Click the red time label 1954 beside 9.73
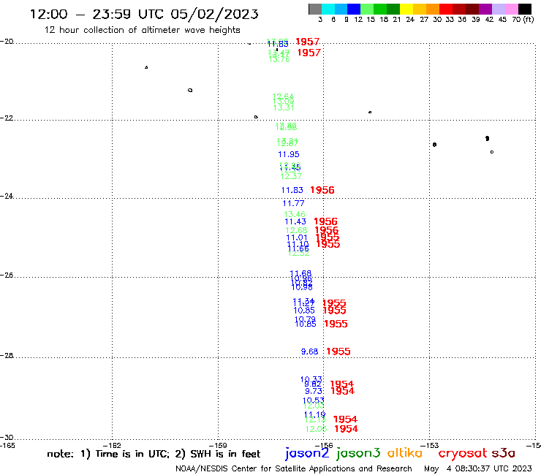 click(343, 391)
